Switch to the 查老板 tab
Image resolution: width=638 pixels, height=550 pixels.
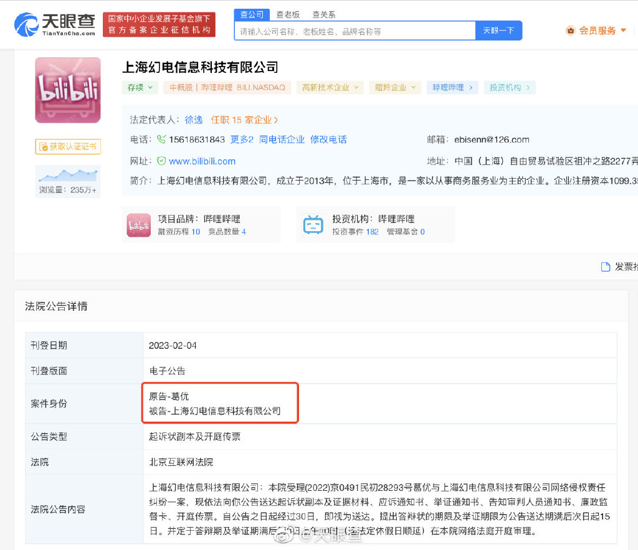288,15
